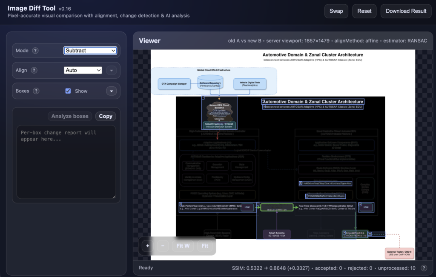Click the v0.16 version label
Viewport: 436px width, 277px height.
click(x=65, y=9)
